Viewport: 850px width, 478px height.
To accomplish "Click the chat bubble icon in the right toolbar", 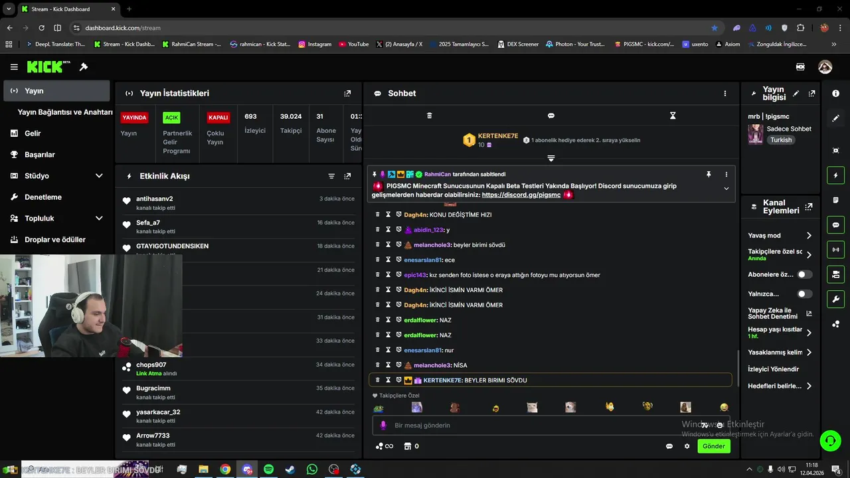I will 835,225.
